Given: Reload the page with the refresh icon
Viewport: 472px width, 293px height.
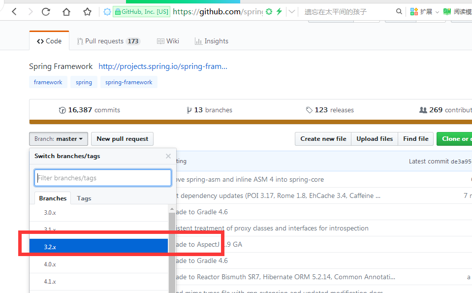Looking at the screenshot, I should [46, 12].
